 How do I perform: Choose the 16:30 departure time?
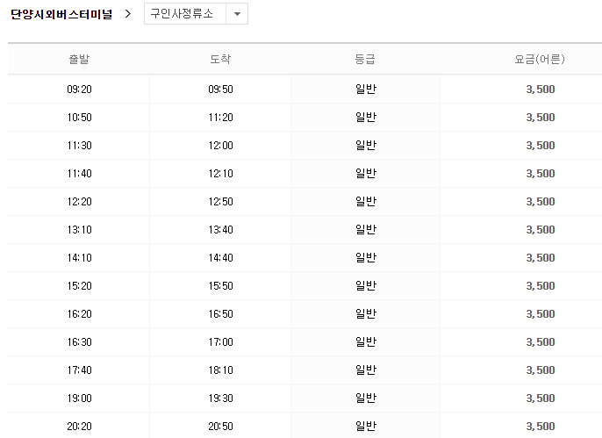click(x=79, y=342)
